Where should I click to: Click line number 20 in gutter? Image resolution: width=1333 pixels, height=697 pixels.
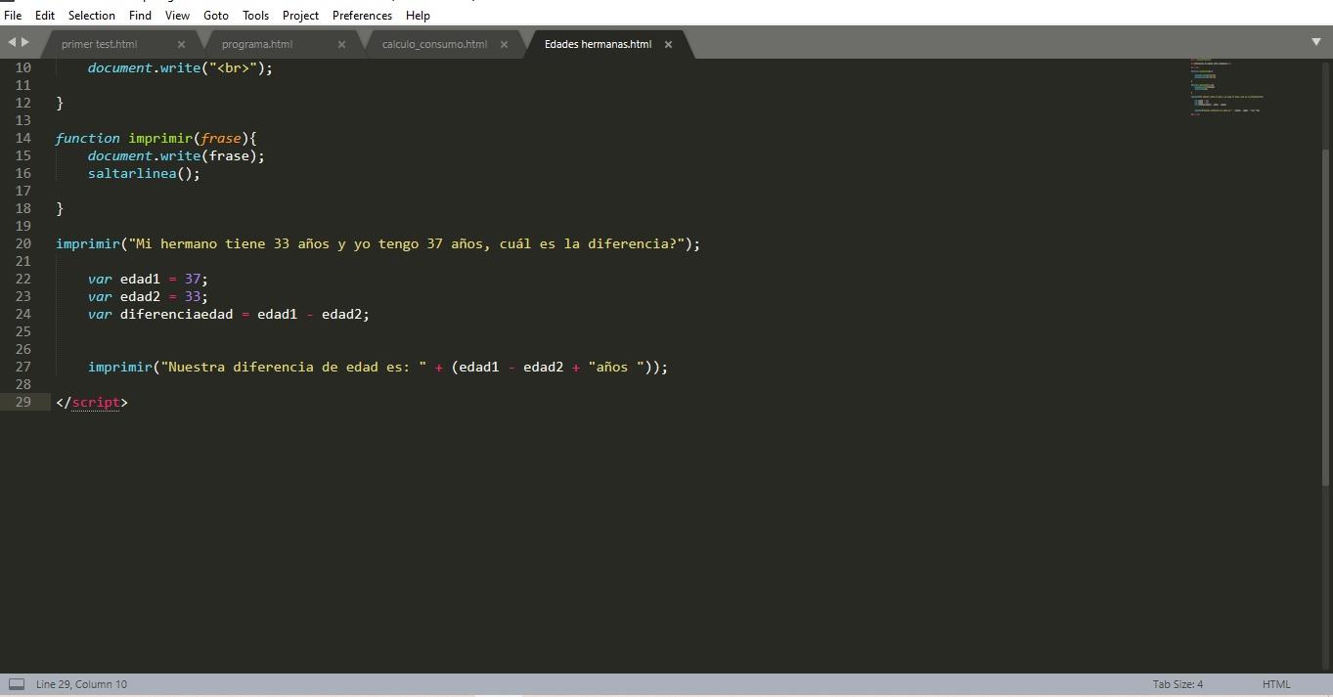coord(22,243)
